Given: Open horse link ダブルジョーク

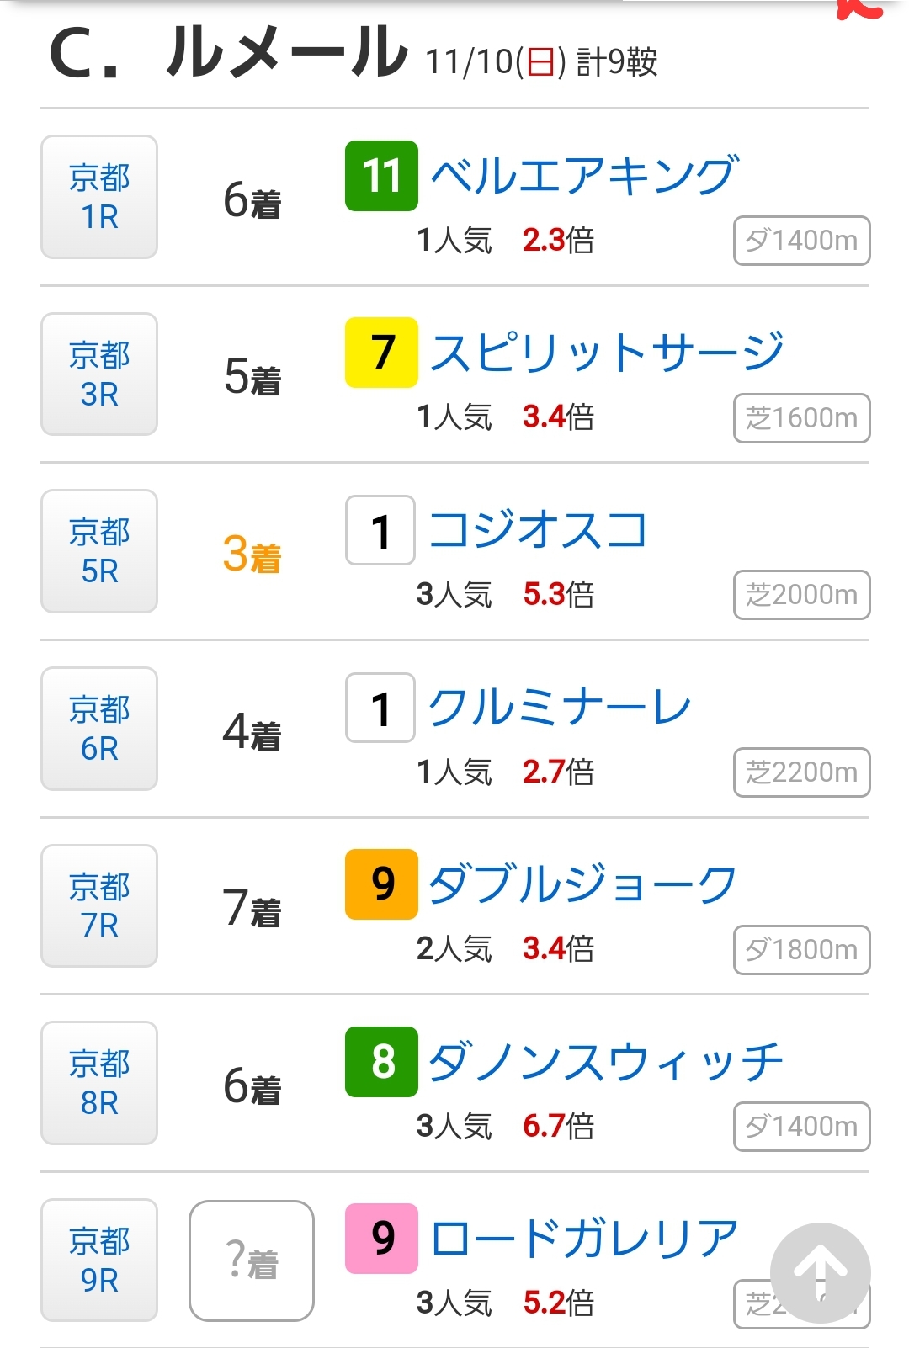Looking at the screenshot, I should pyautogui.click(x=582, y=884).
